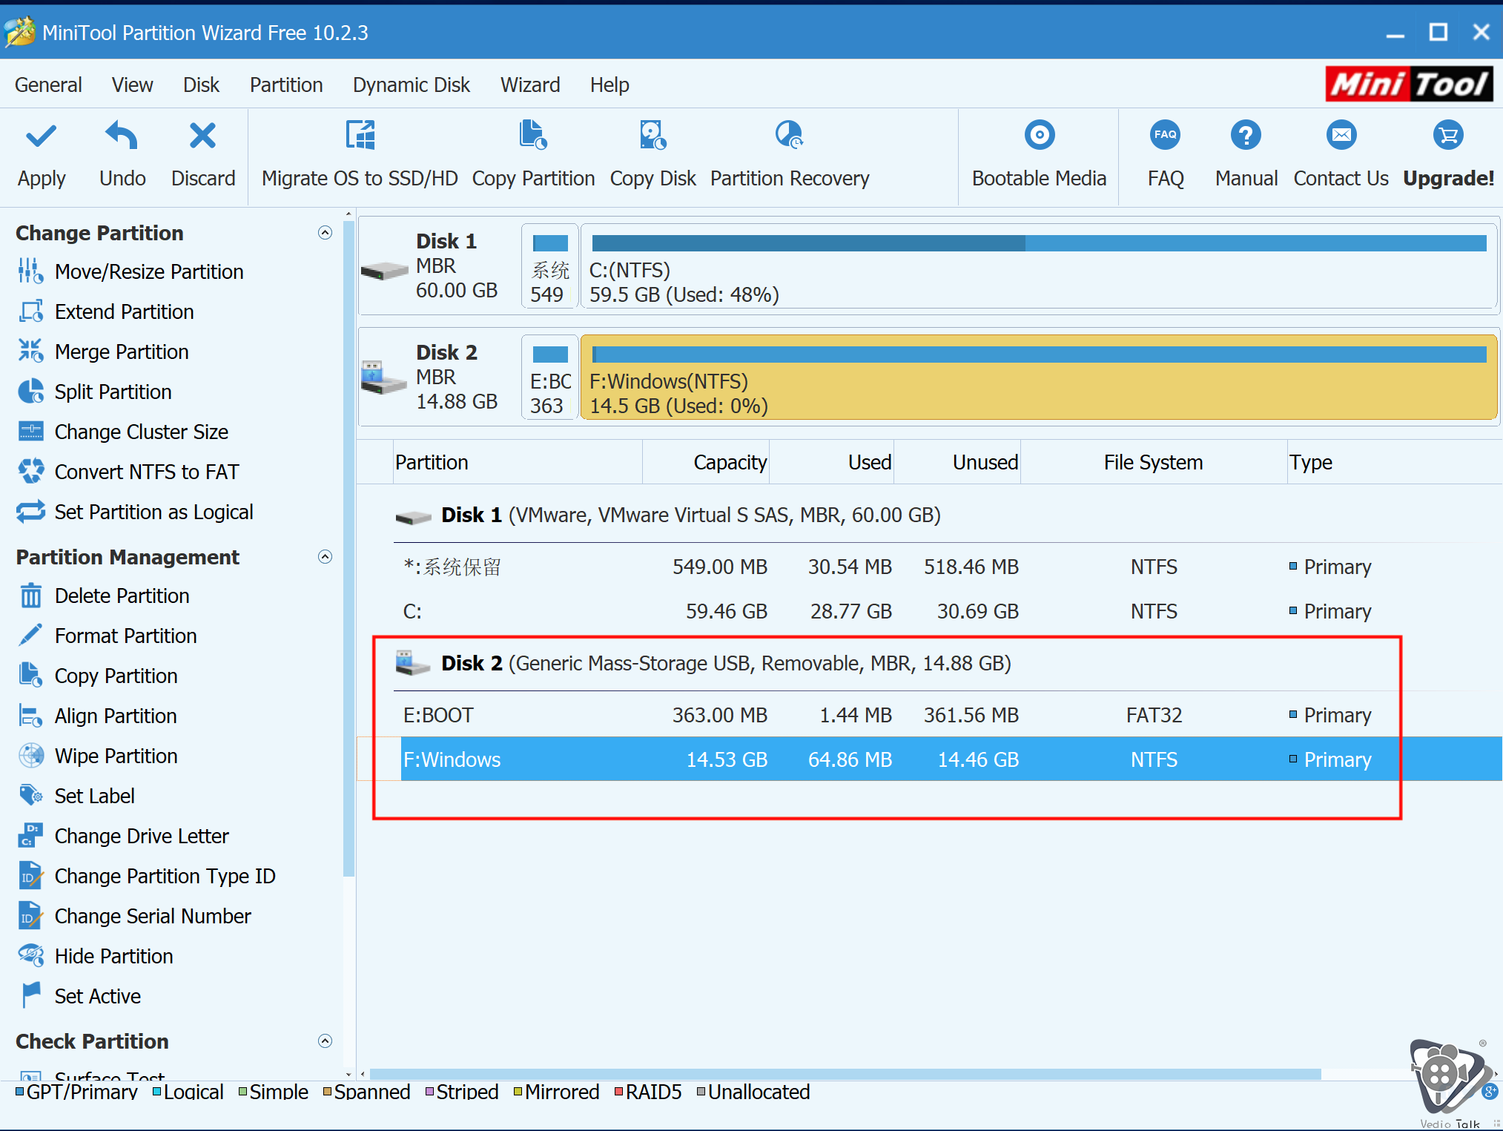Open the Help menu
The height and width of the screenshot is (1131, 1503).
click(x=610, y=85)
